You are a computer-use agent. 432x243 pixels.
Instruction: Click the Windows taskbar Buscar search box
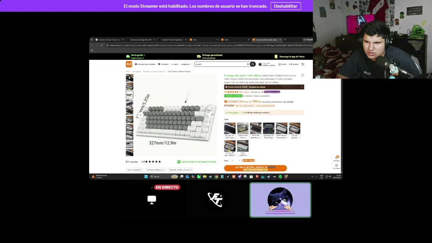click(164, 177)
